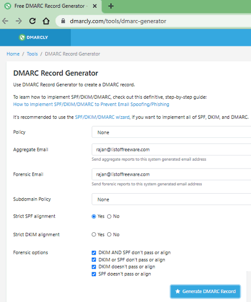
Task: Click the Home breadcrumb link
Action: [x=13, y=54]
